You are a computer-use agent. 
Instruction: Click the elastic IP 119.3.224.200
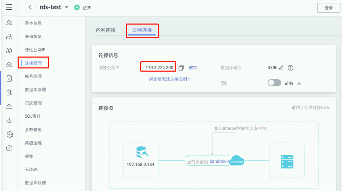159,67
